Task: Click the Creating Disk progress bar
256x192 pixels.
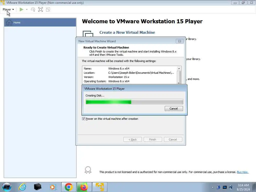Action: pyautogui.click(x=134, y=102)
